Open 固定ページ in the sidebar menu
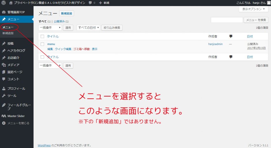The height and width of the screenshot is (148, 271). tap(15, 72)
